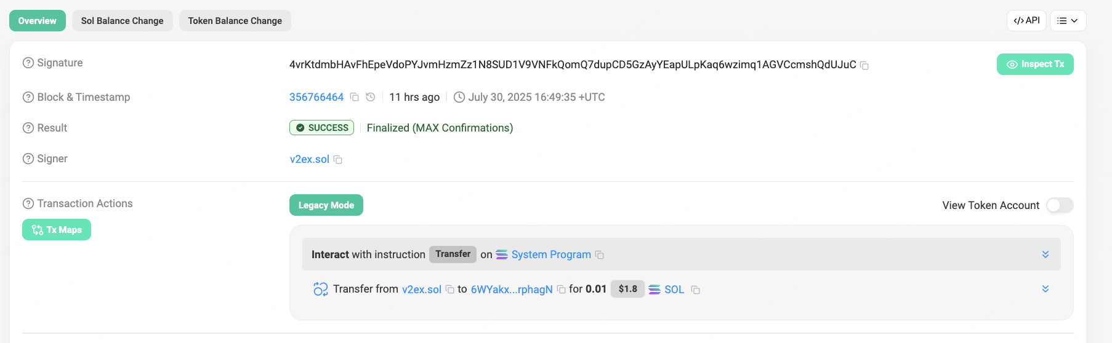
Task: Copy the System Program address
Action: [600, 255]
